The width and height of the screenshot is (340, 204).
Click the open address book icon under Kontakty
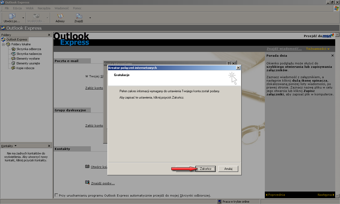coord(87,167)
